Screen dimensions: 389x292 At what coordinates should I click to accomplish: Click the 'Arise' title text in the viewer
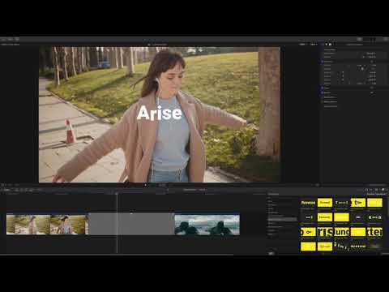pos(159,113)
